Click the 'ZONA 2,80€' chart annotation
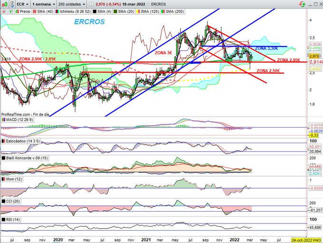 point(288,60)
